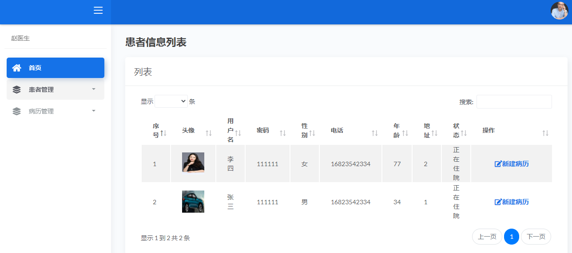Sort by the 头像 column arrows
572x253 pixels.
point(209,133)
